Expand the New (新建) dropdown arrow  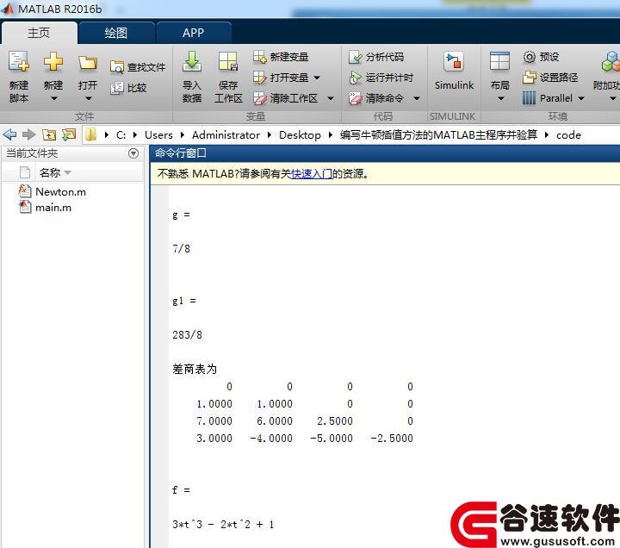(53, 98)
